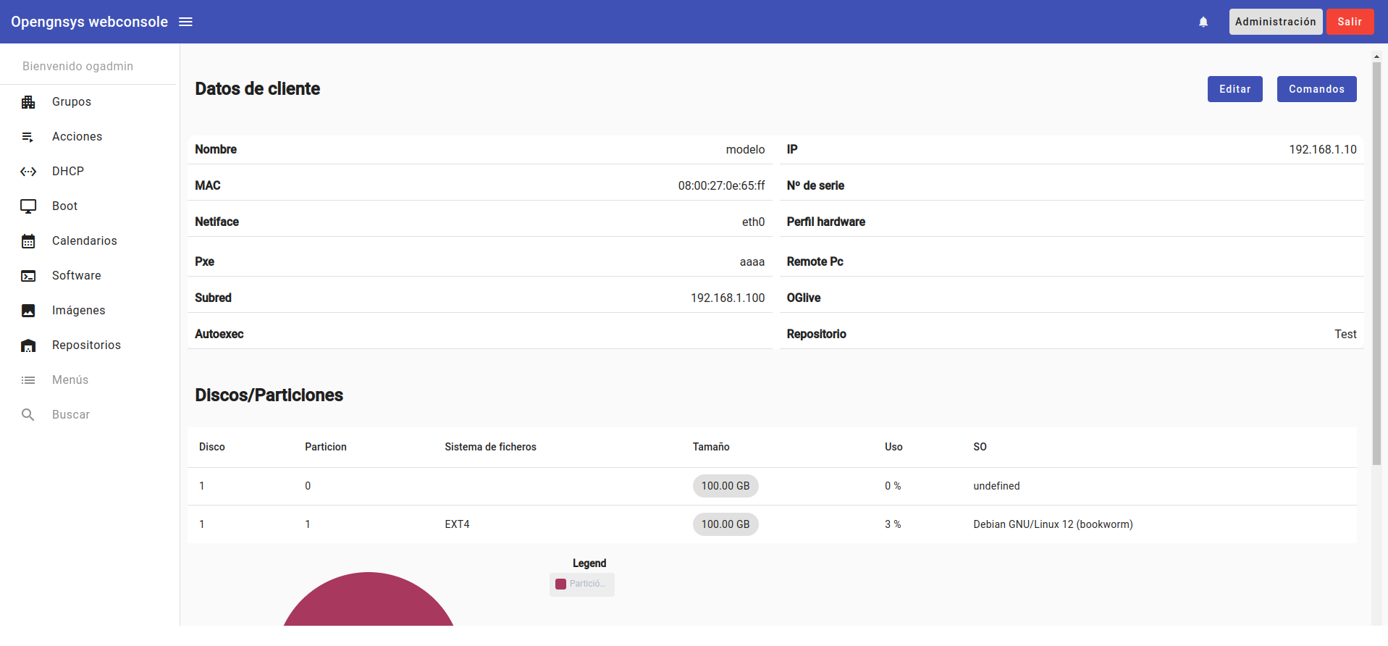Log out with the Salir button

coord(1349,22)
